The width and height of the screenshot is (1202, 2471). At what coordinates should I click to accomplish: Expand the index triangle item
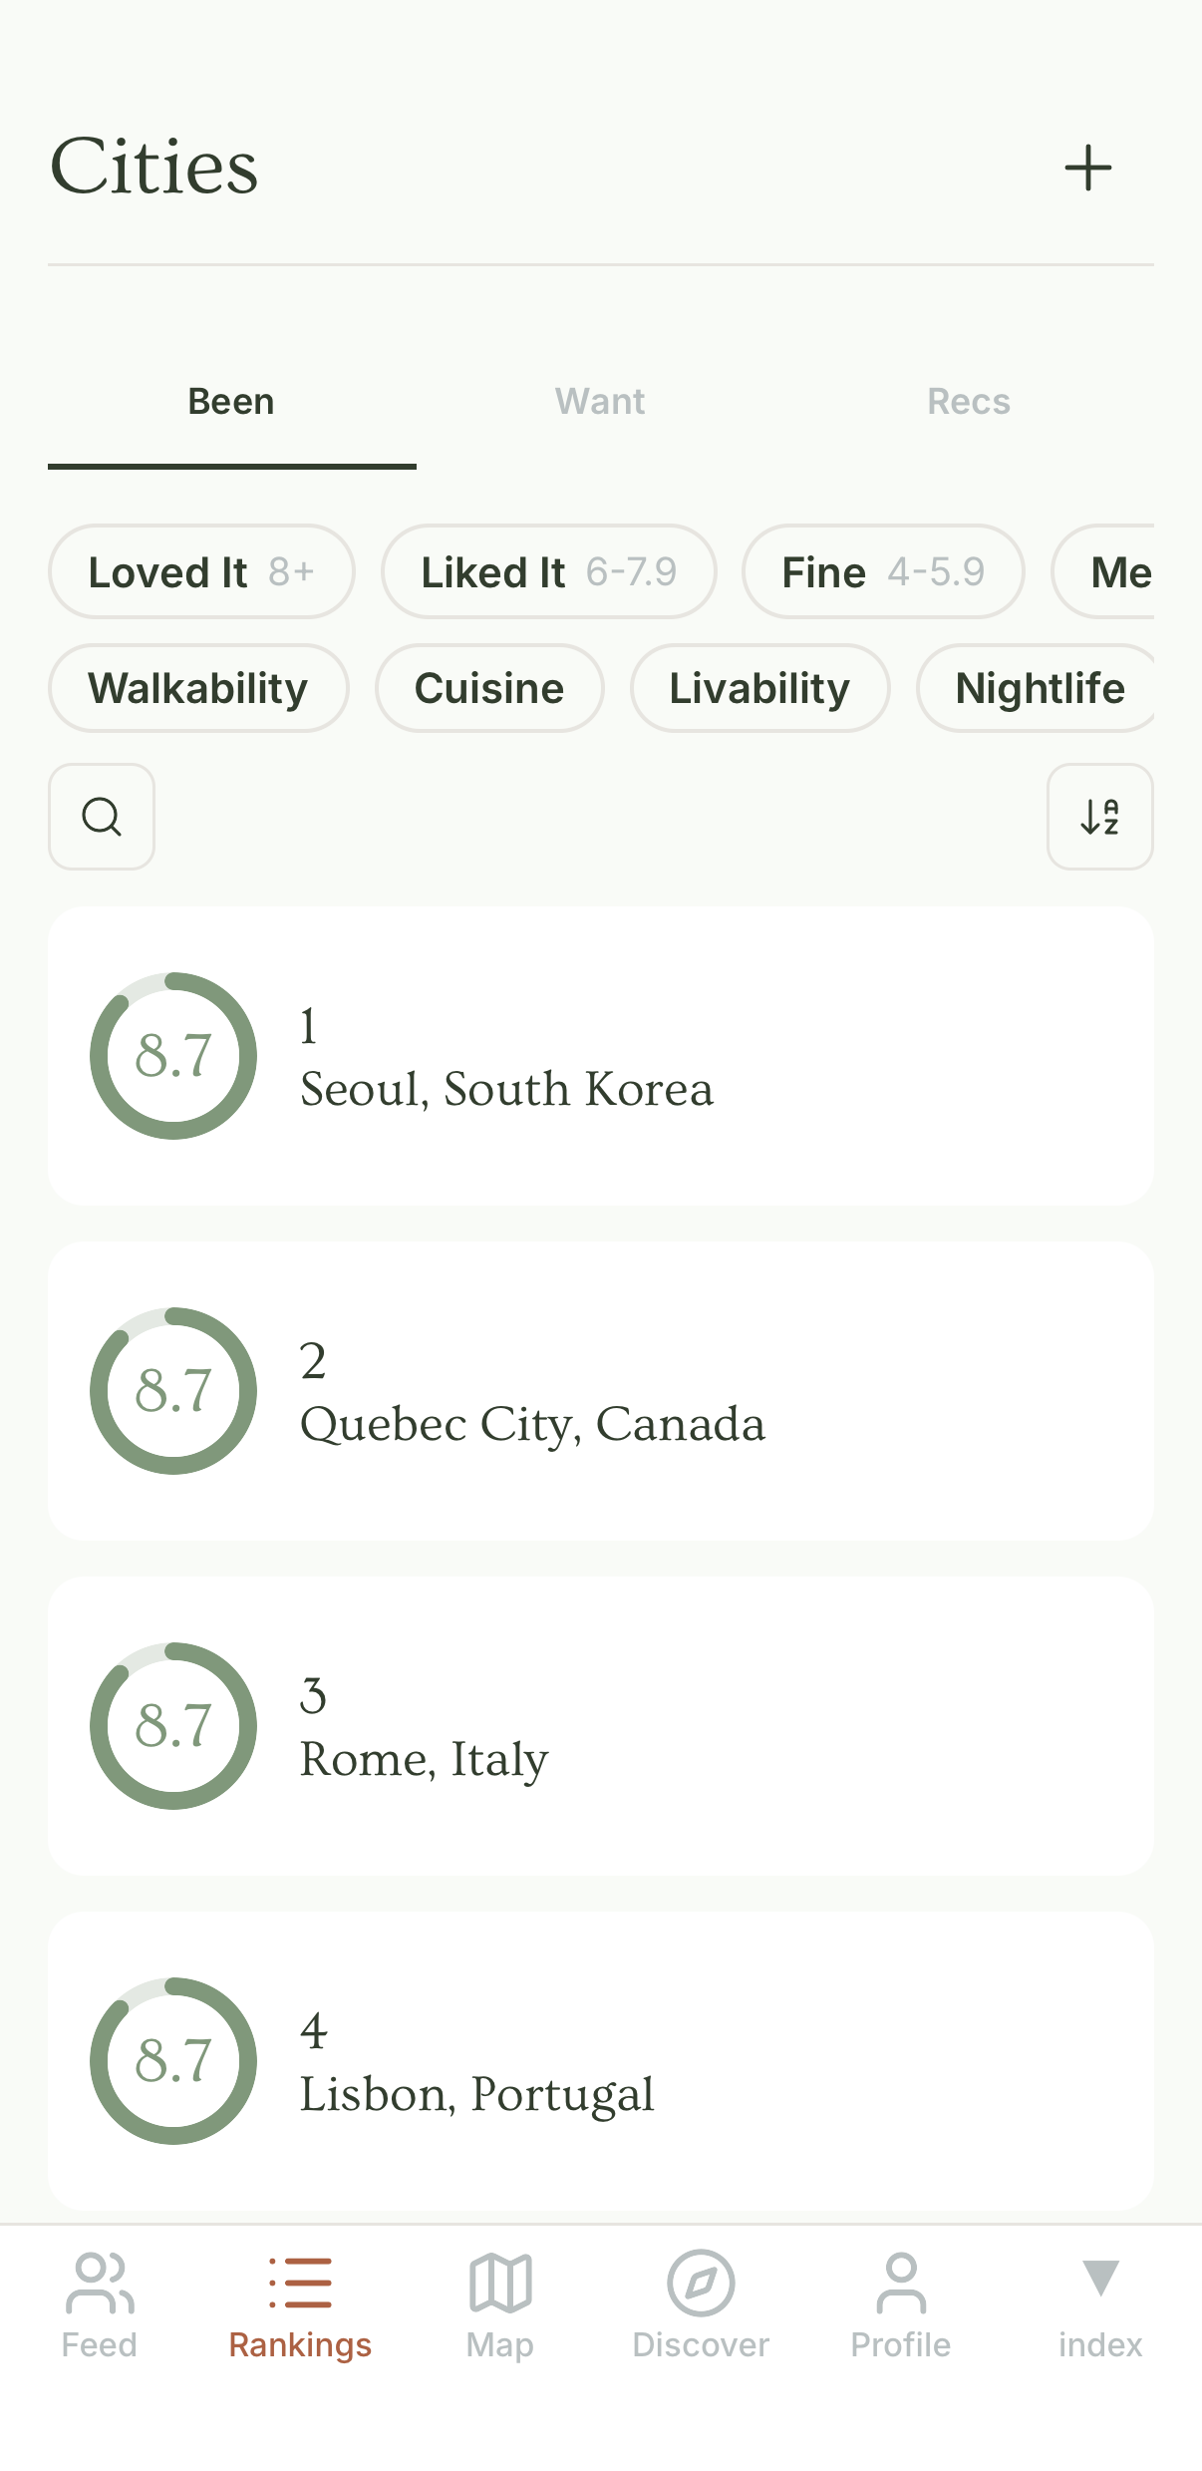(x=1100, y=2279)
